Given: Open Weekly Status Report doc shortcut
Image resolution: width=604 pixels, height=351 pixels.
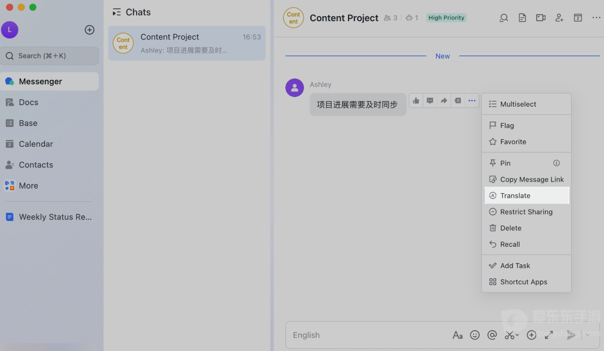Looking at the screenshot, I should click(49, 217).
